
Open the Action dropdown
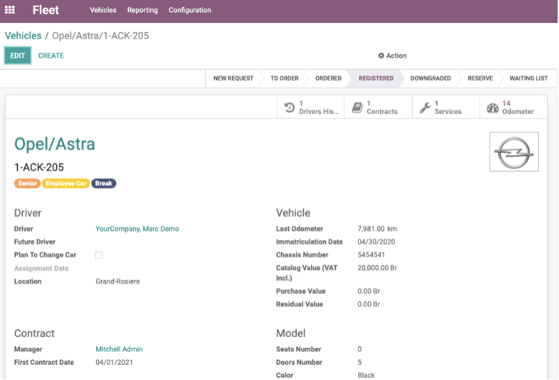click(x=392, y=56)
